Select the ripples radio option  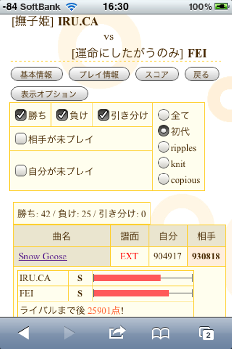point(164,147)
